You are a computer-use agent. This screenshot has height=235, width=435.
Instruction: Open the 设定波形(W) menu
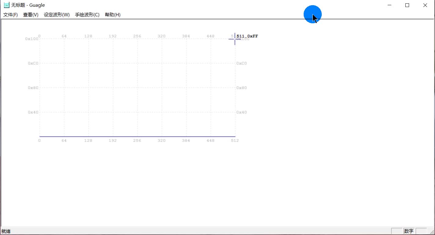point(57,15)
